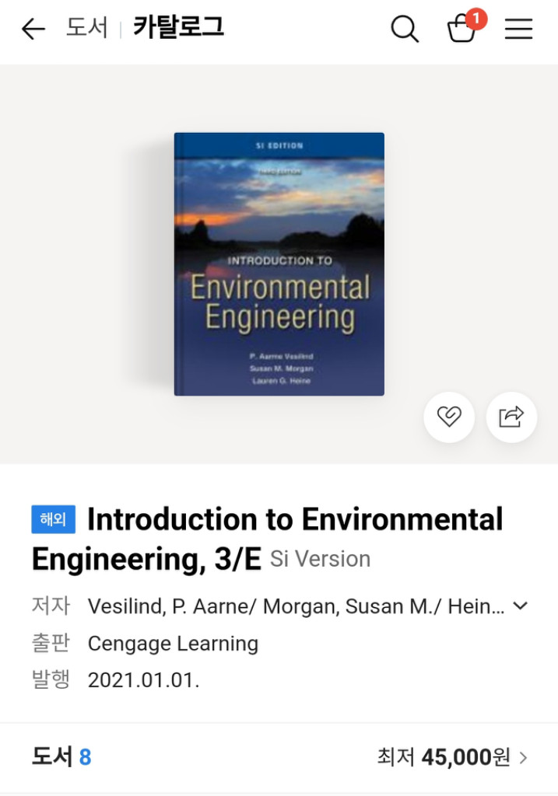The height and width of the screenshot is (796, 558).
Task: Open the hamburger menu
Action: (518, 29)
